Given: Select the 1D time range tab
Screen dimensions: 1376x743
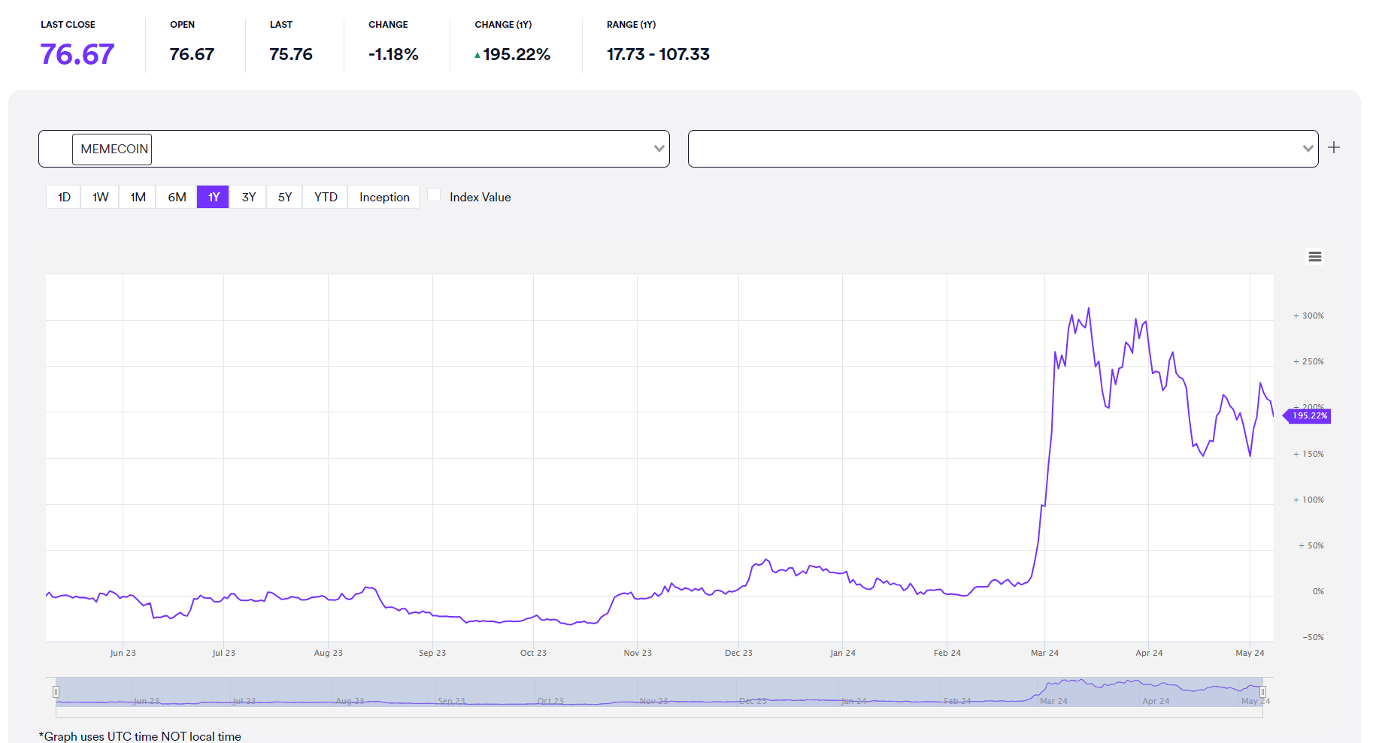Looking at the screenshot, I should (64, 197).
